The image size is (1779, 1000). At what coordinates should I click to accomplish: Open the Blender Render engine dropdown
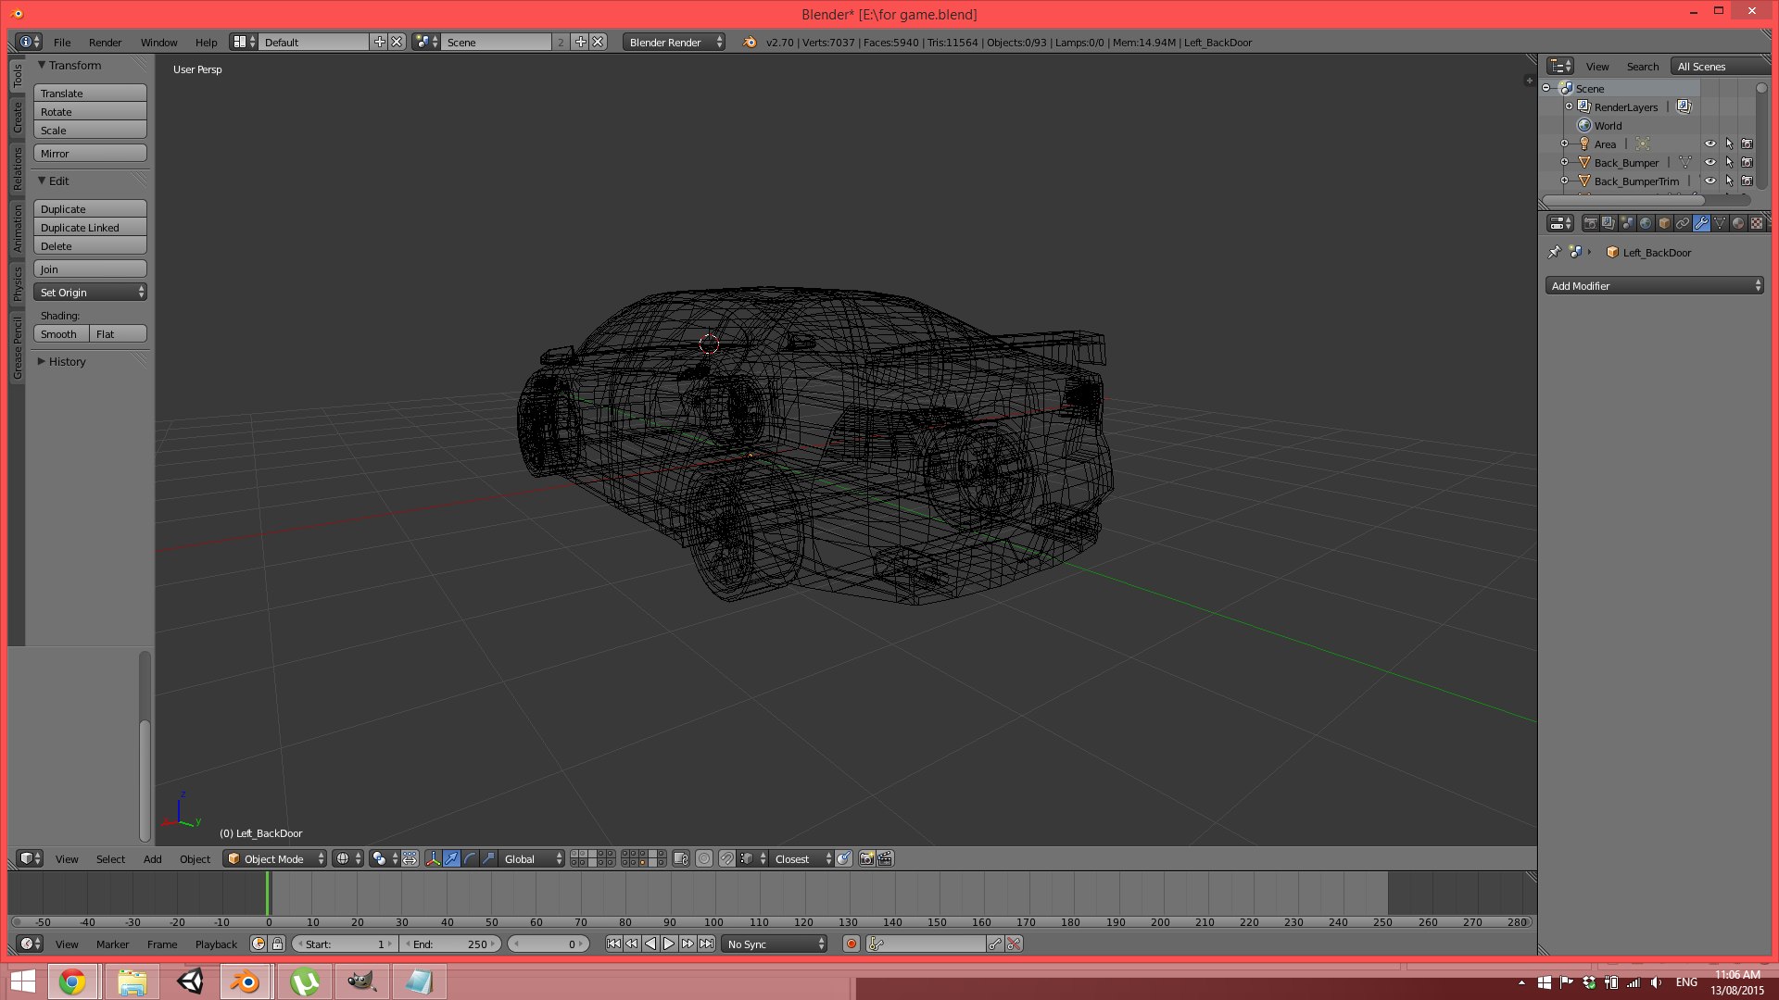coord(674,43)
